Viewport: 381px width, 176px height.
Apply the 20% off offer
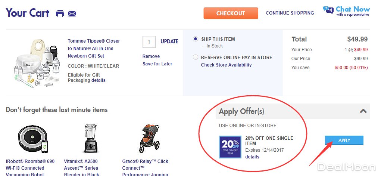tap(344, 140)
